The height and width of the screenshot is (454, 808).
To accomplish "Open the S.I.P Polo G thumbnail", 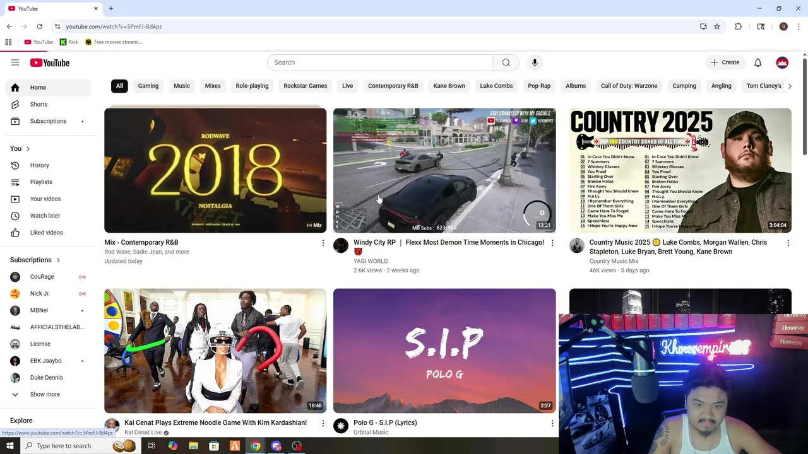I will [x=444, y=351].
